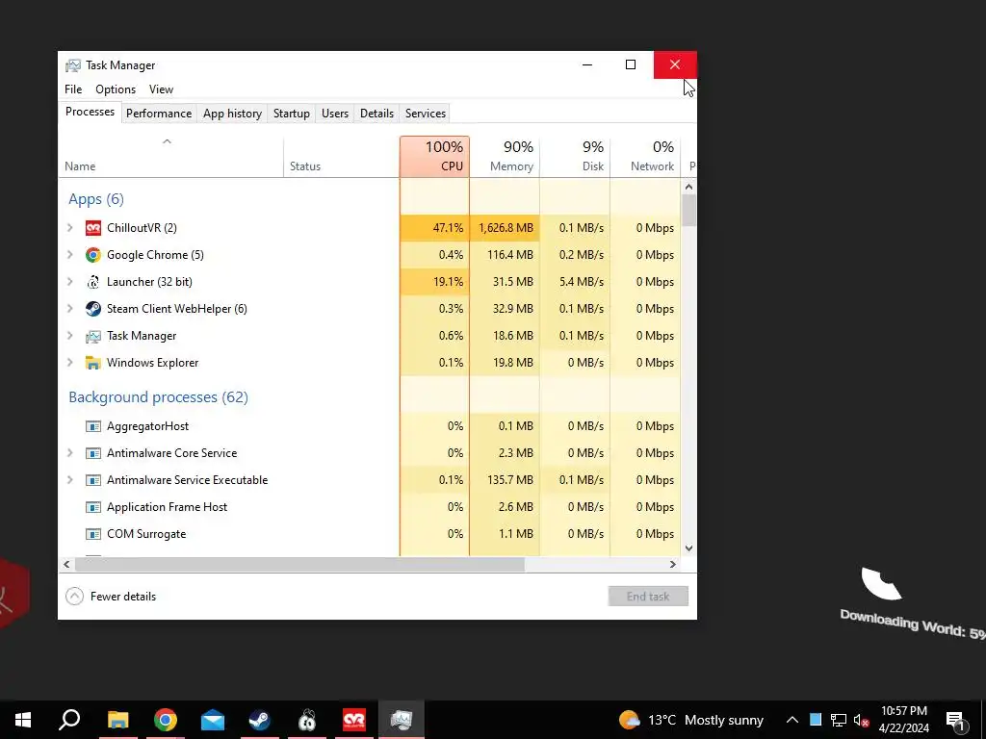
Task: Sort processes by the Disk column
Action: tap(575, 157)
